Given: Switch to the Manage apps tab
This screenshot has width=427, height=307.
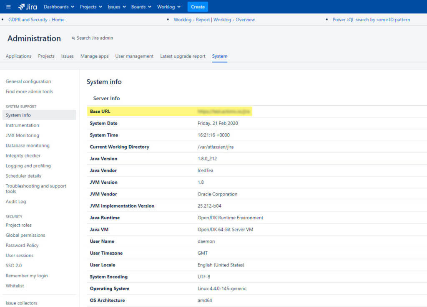Looking at the screenshot, I should pyautogui.click(x=95, y=56).
